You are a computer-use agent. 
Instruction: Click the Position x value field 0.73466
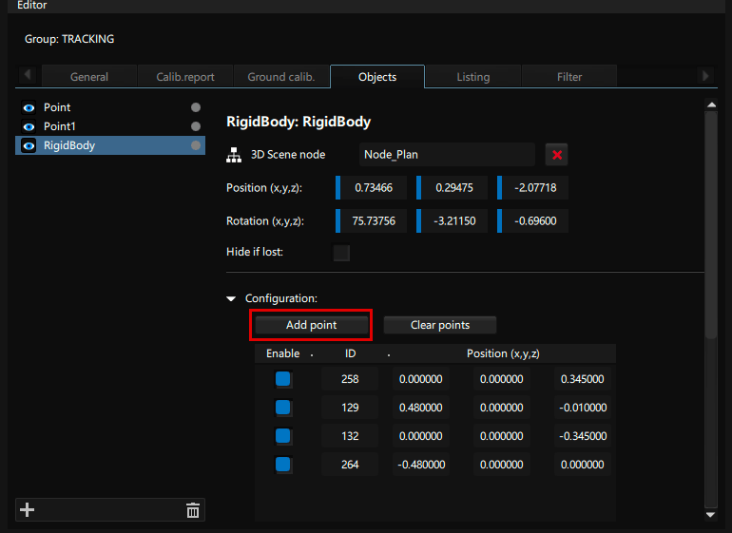[374, 188]
